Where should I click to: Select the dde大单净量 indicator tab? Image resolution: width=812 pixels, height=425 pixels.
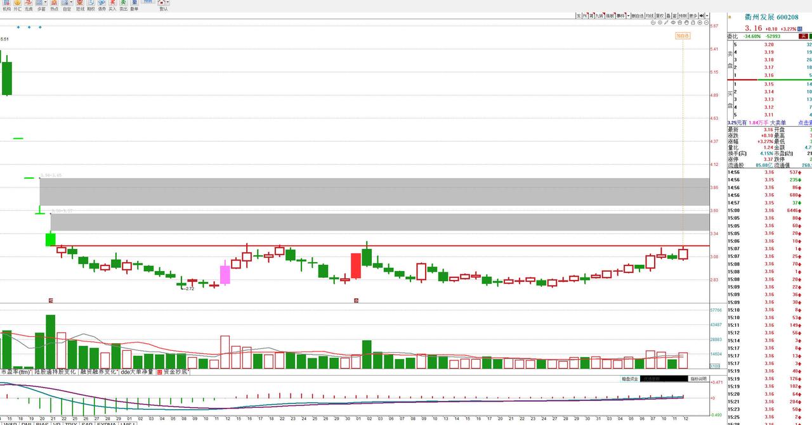[x=137, y=372]
